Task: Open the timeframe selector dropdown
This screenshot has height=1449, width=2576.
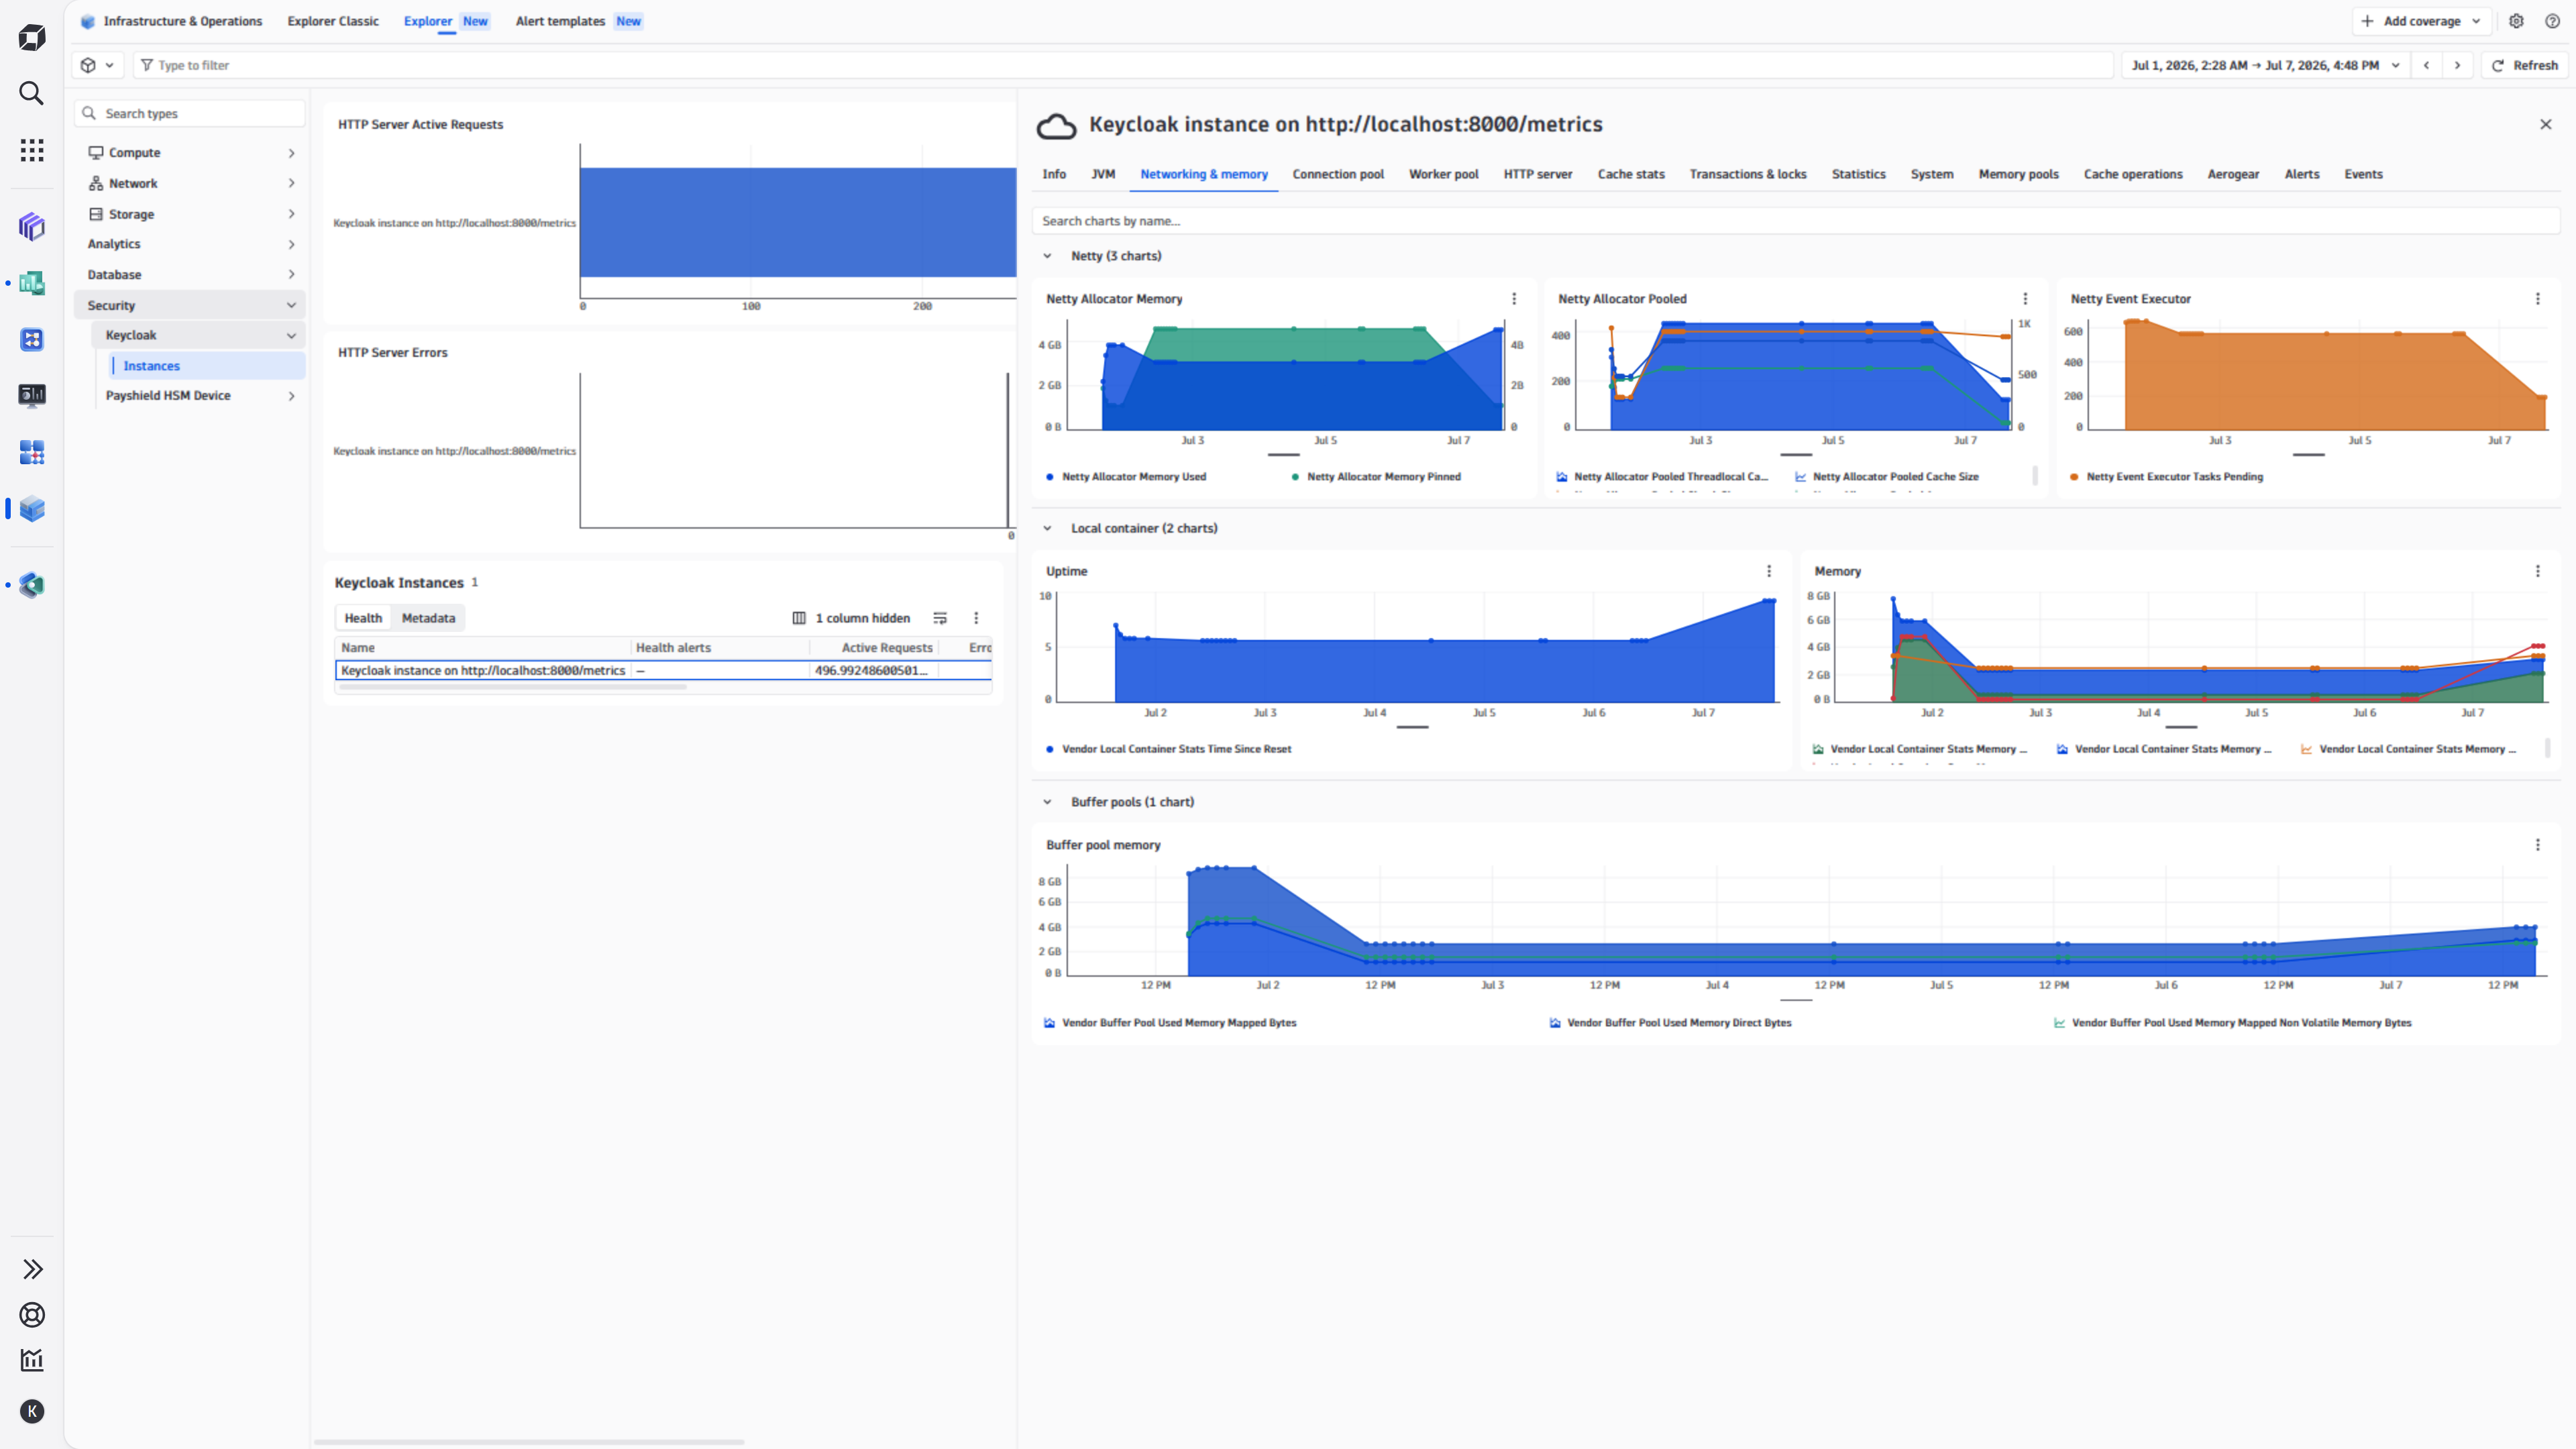Action: pyautogui.click(x=2265, y=65)
